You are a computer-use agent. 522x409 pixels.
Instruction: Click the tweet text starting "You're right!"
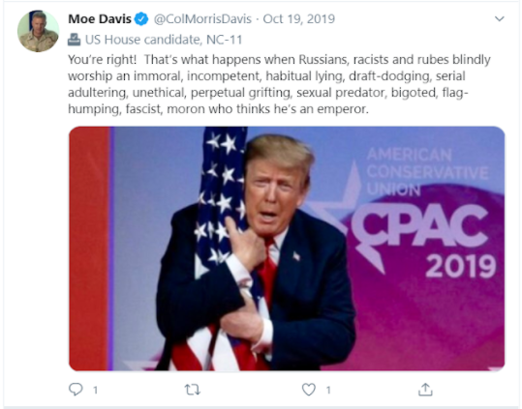(279, 84)
